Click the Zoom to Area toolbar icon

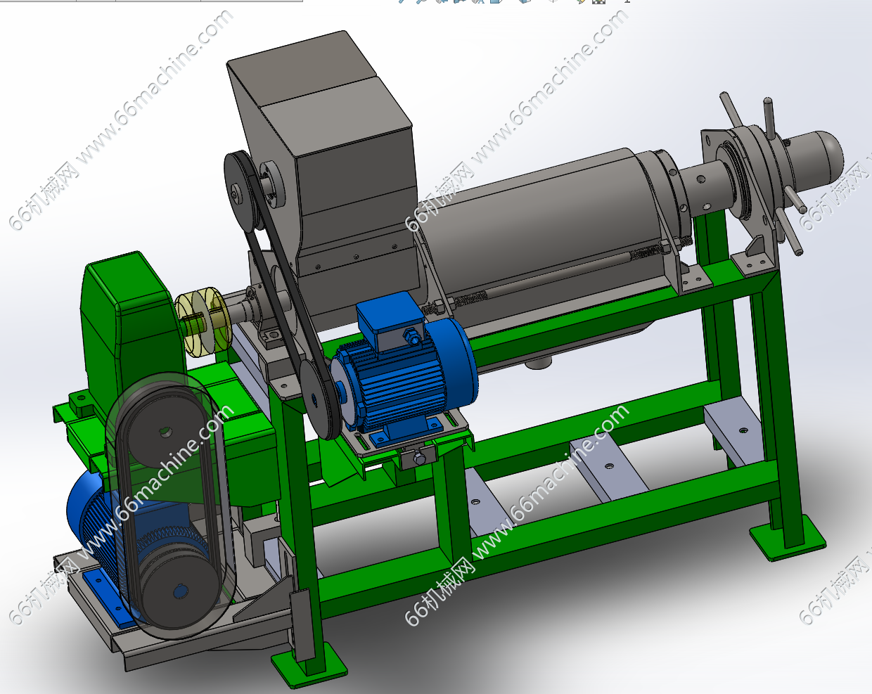422,1
